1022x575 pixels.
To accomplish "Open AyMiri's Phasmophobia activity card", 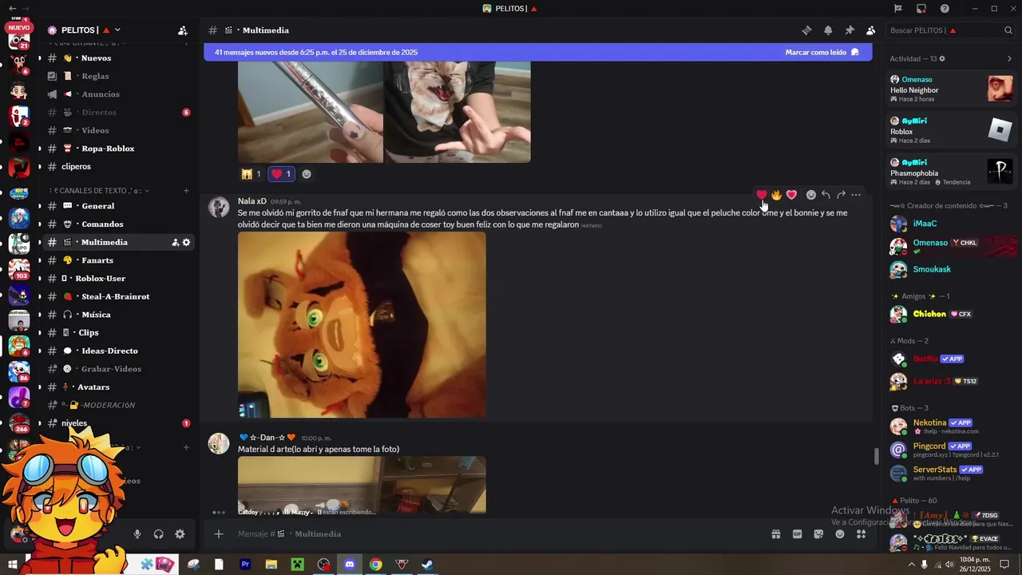I will tap(952, 172).
